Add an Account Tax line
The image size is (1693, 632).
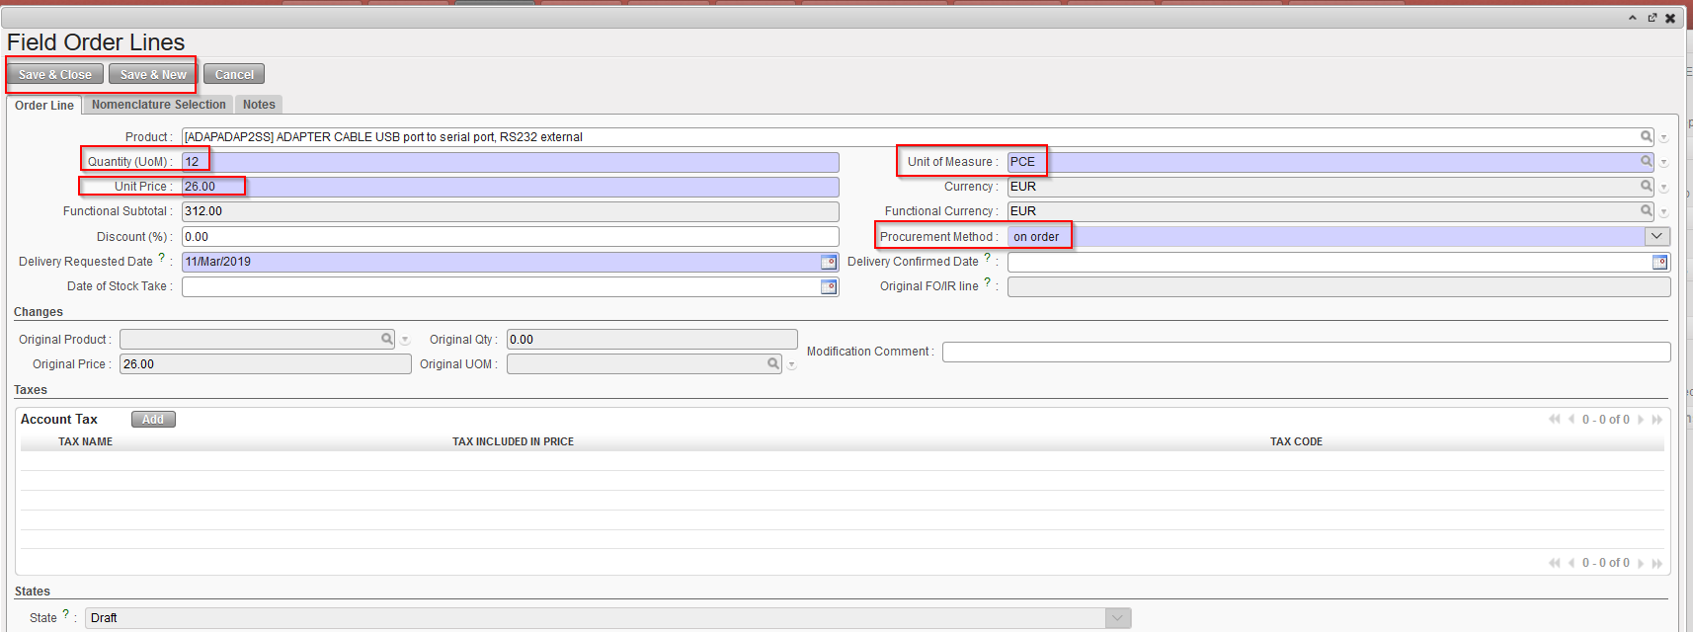click(152, 420)
